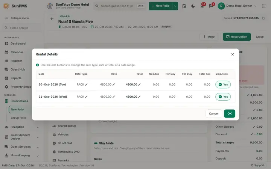Click Deluxe Room - 202 label
Image resolution: width=271 pixels, height=169 pixels.
click(x=75, y=27)
